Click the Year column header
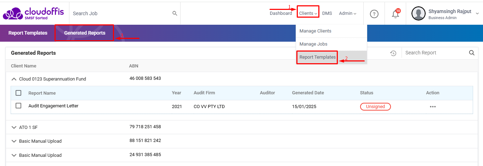The image size is (483, 166). click(176, 93)
